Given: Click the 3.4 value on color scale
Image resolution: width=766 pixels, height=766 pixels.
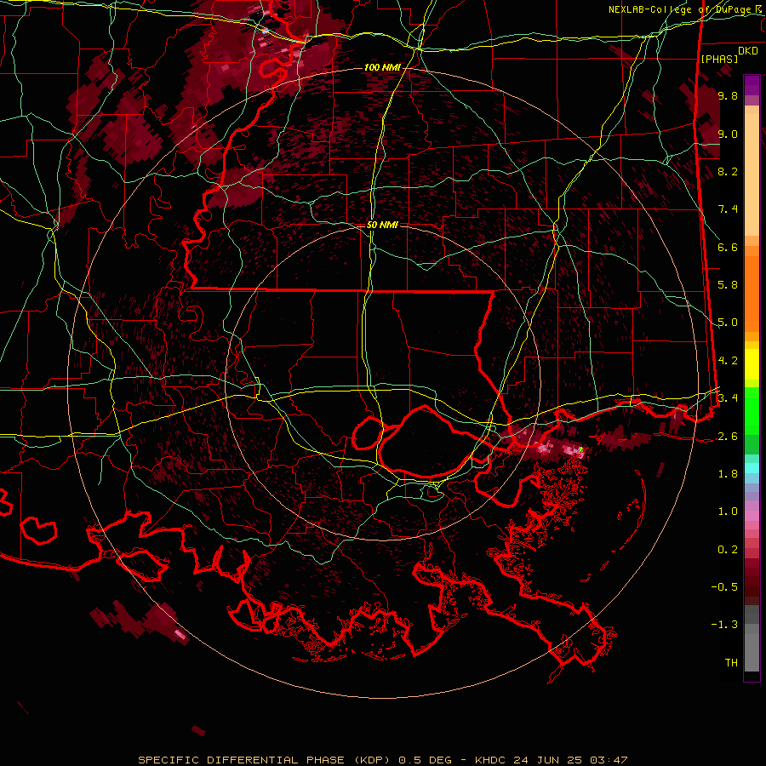Looking at the screenshot, I should 728,398.
